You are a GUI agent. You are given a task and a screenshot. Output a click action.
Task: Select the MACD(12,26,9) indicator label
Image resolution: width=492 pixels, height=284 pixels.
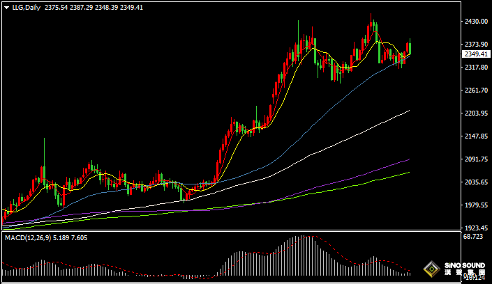point(29,238)
